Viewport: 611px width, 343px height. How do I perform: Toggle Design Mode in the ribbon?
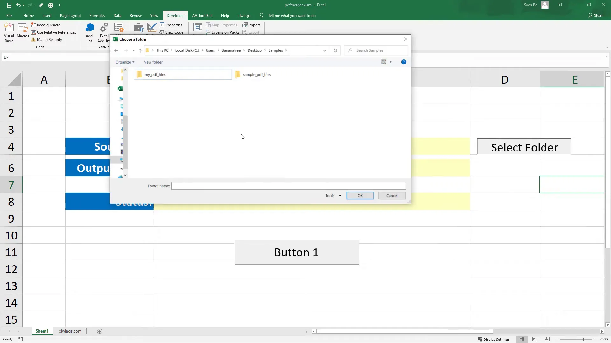pos(152,28)
